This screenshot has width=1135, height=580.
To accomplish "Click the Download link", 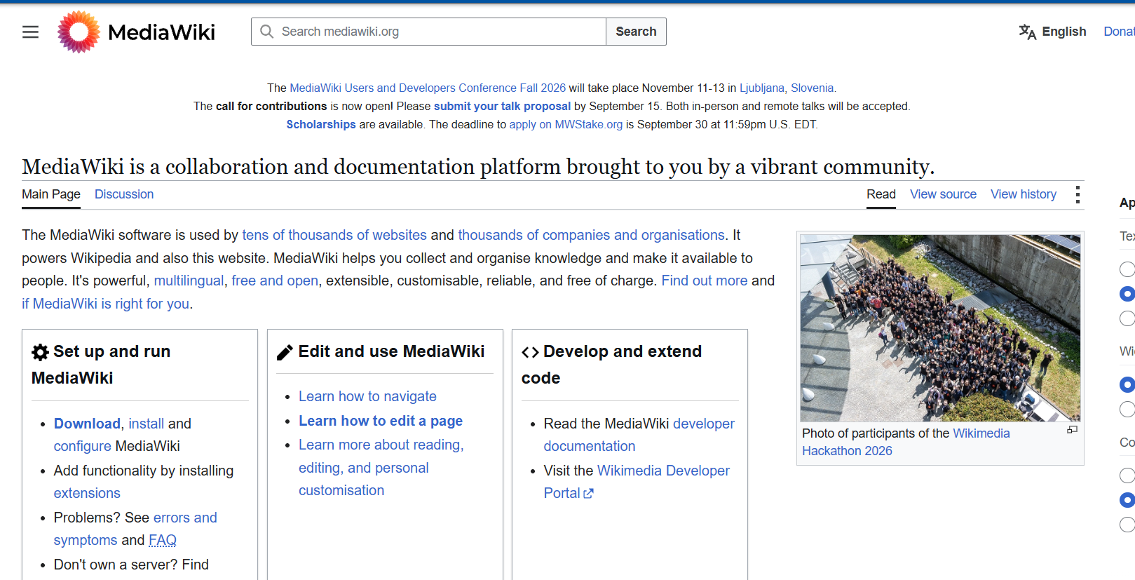I will coord(87,424).
